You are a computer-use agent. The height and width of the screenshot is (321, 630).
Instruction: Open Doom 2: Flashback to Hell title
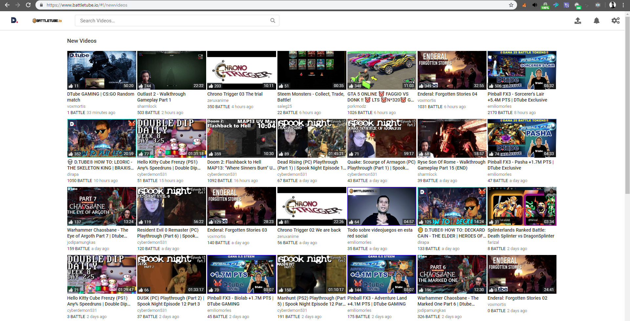[242, 165]
